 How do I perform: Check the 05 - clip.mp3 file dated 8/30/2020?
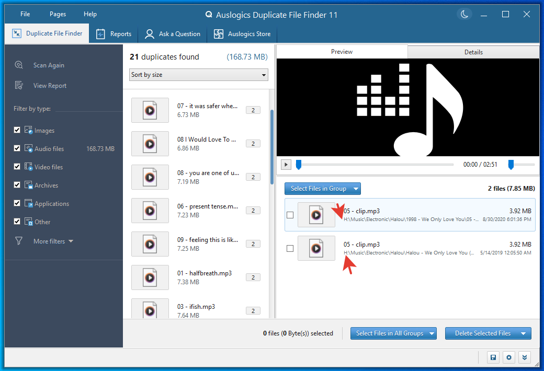tap(290, 215)
